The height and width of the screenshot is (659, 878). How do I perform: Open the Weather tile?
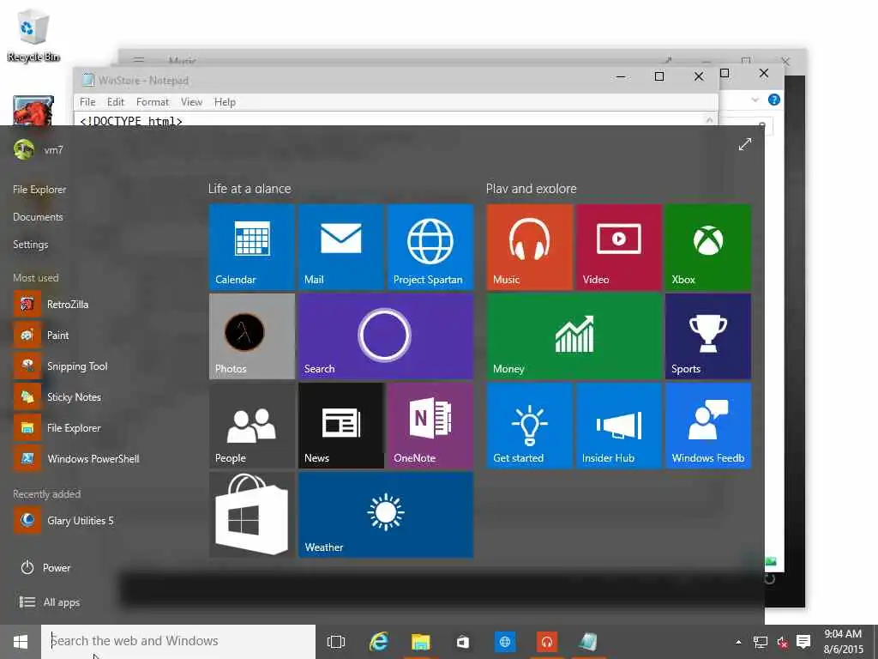385,515
